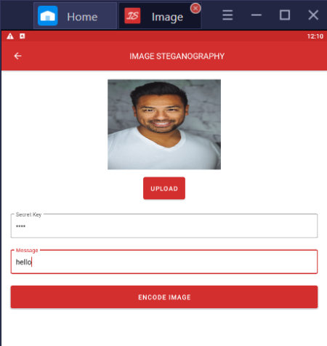This screenshot has width=327, height=346.
Task: Select the uploaded portrait image preview
Action: (164, 124)
